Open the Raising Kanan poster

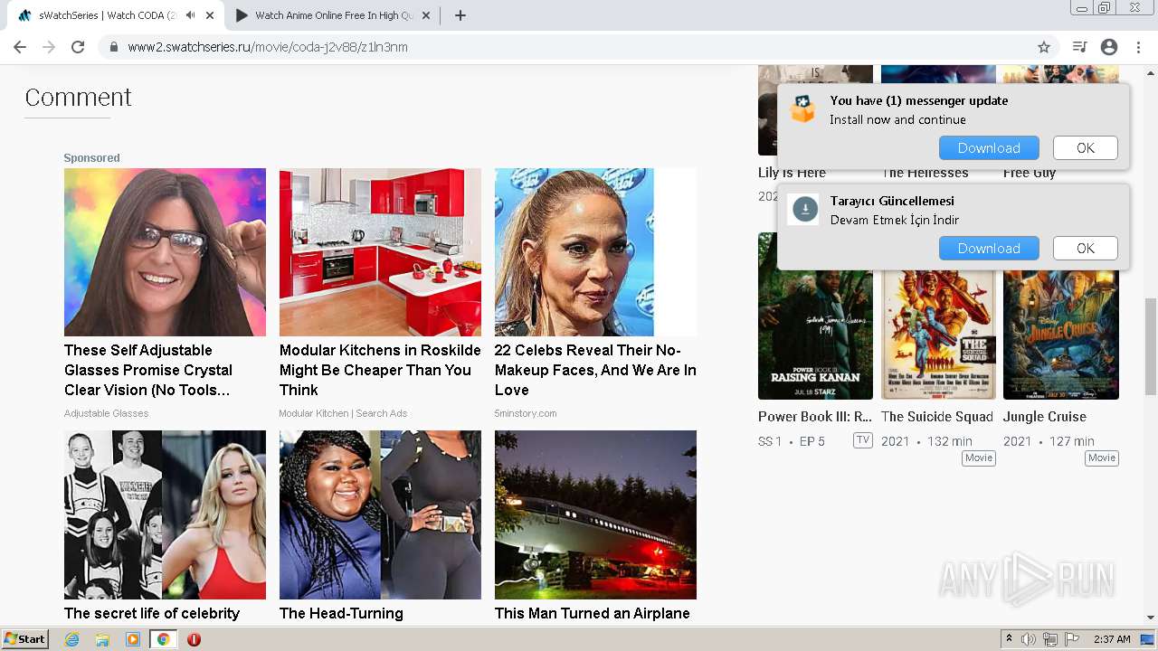tap(815, 316)
